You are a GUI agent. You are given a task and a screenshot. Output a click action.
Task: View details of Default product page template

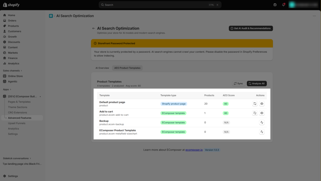tap(262, 104)
